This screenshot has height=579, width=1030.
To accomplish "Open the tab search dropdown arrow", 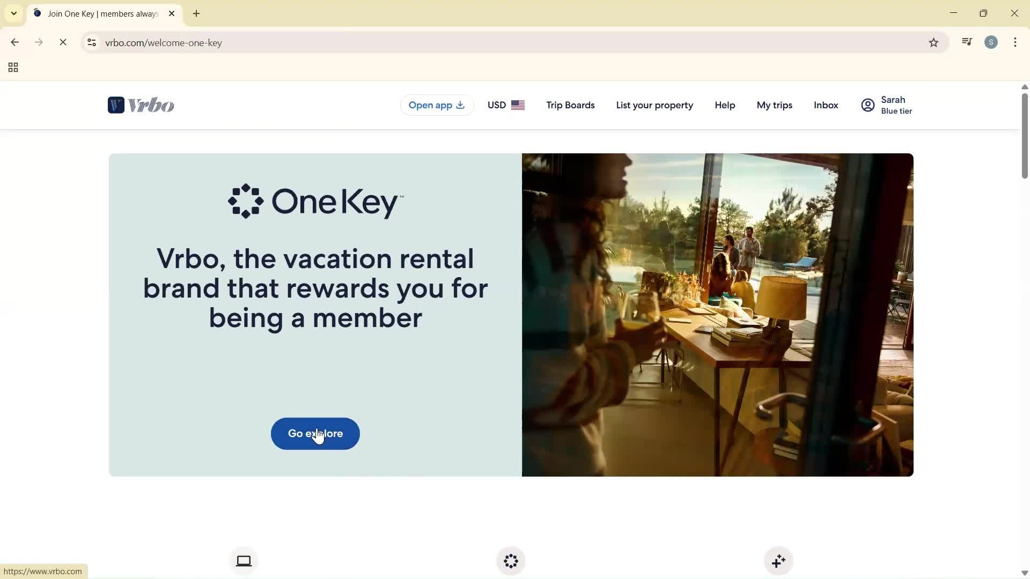I will 14,13.
